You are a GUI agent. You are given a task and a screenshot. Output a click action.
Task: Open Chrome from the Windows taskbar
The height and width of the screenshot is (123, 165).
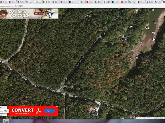[x=6, y=121]
